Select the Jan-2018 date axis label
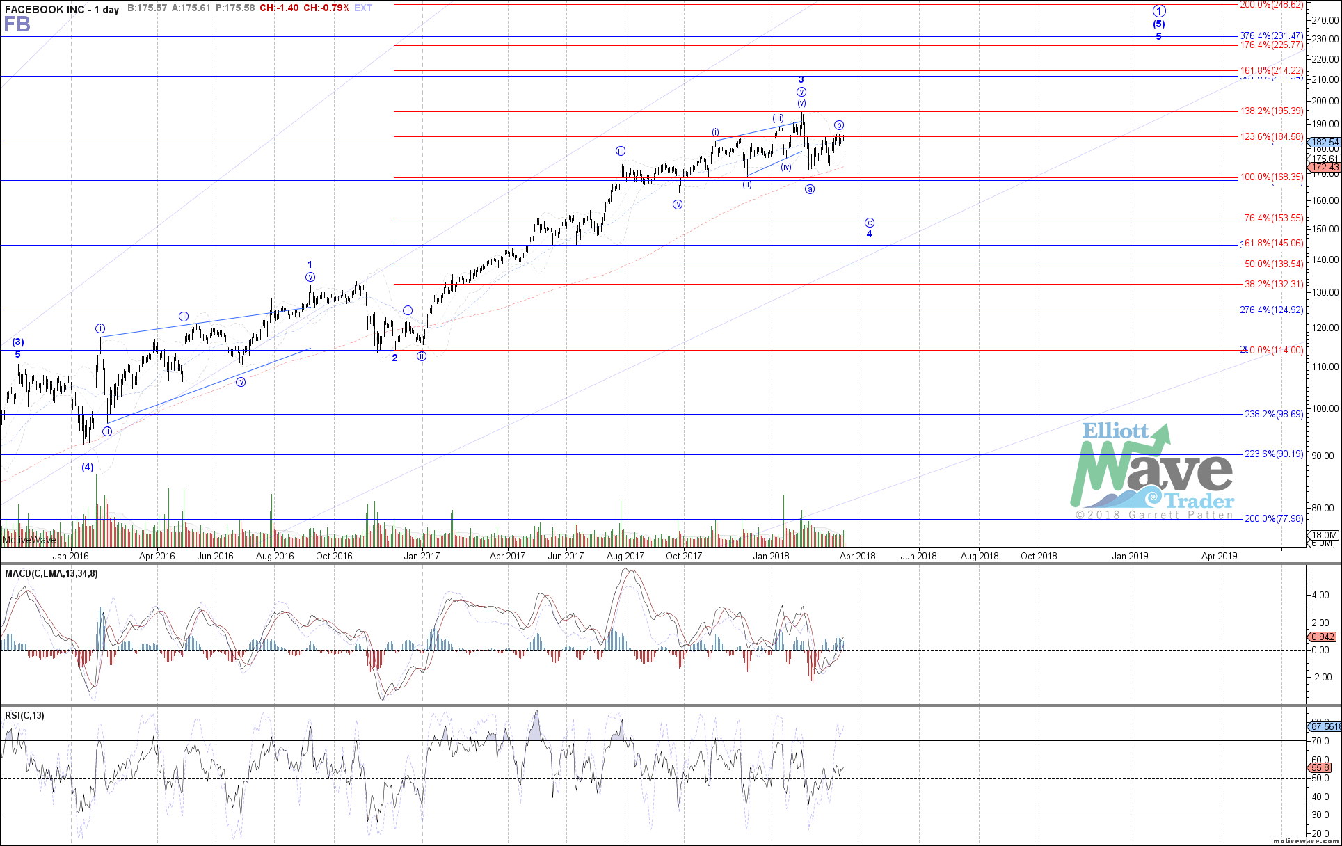 pos(771,556)
